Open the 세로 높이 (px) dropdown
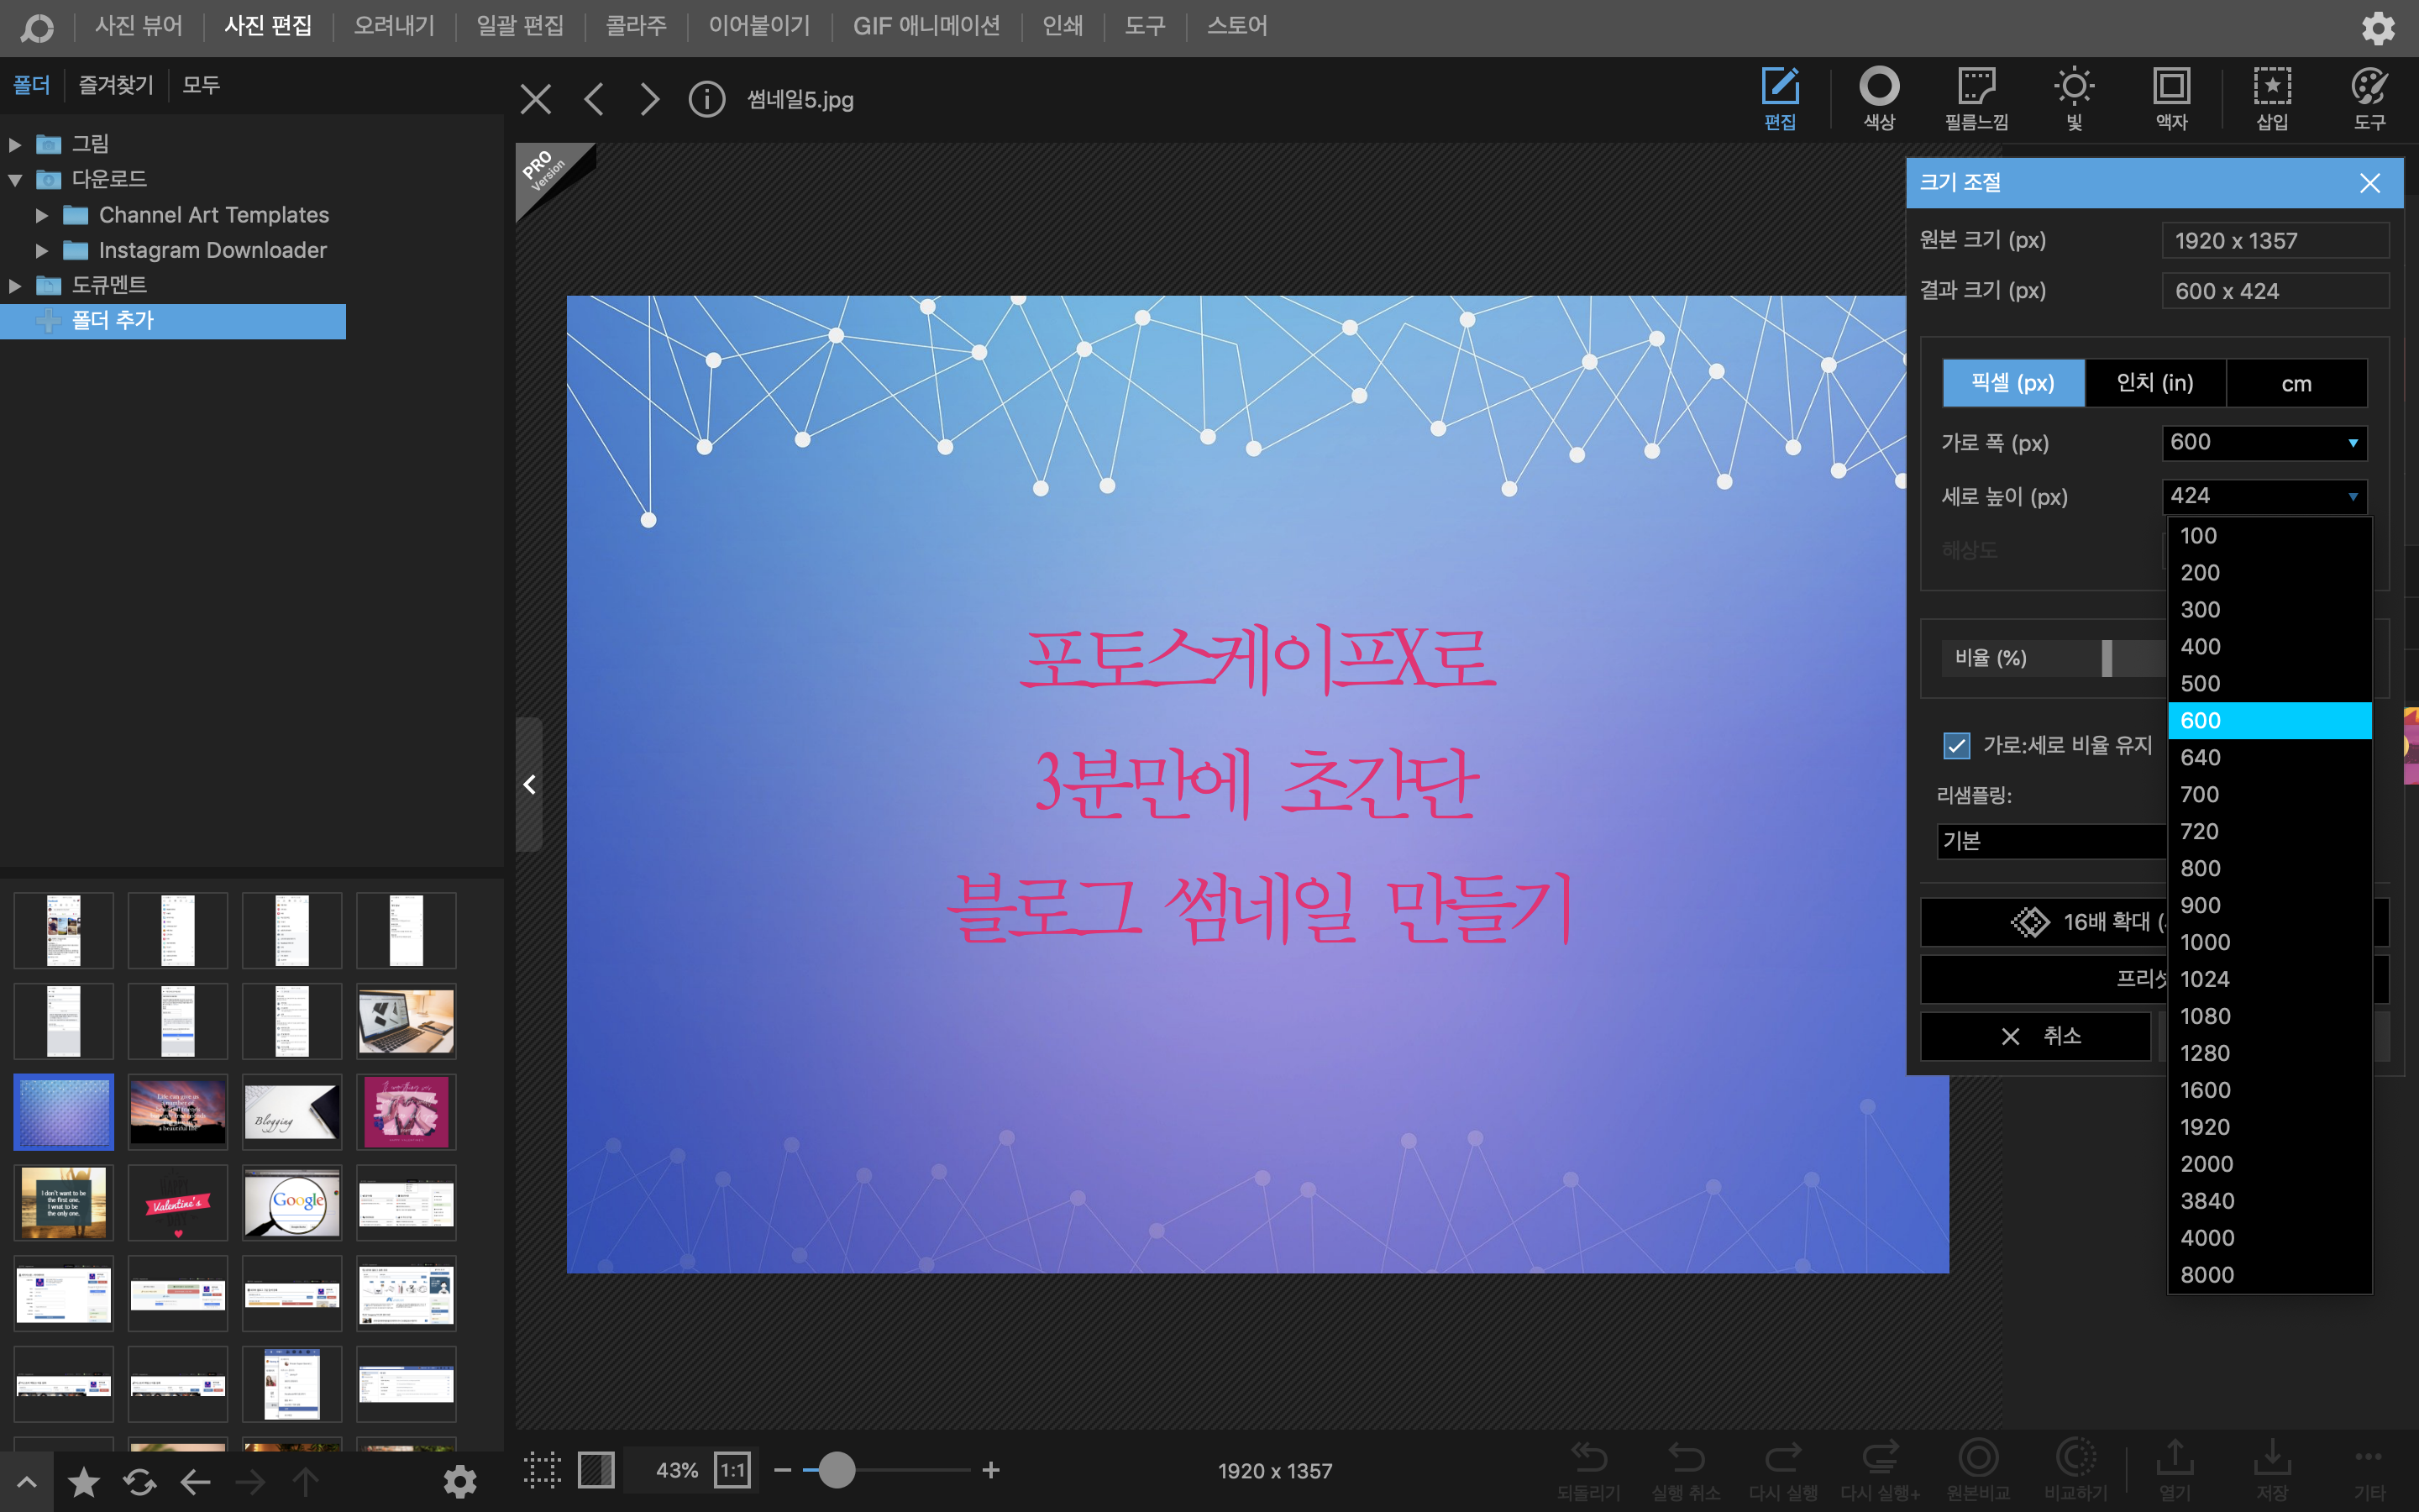Viewport: 2419px width, 1512px height. tap(2353, 496)
